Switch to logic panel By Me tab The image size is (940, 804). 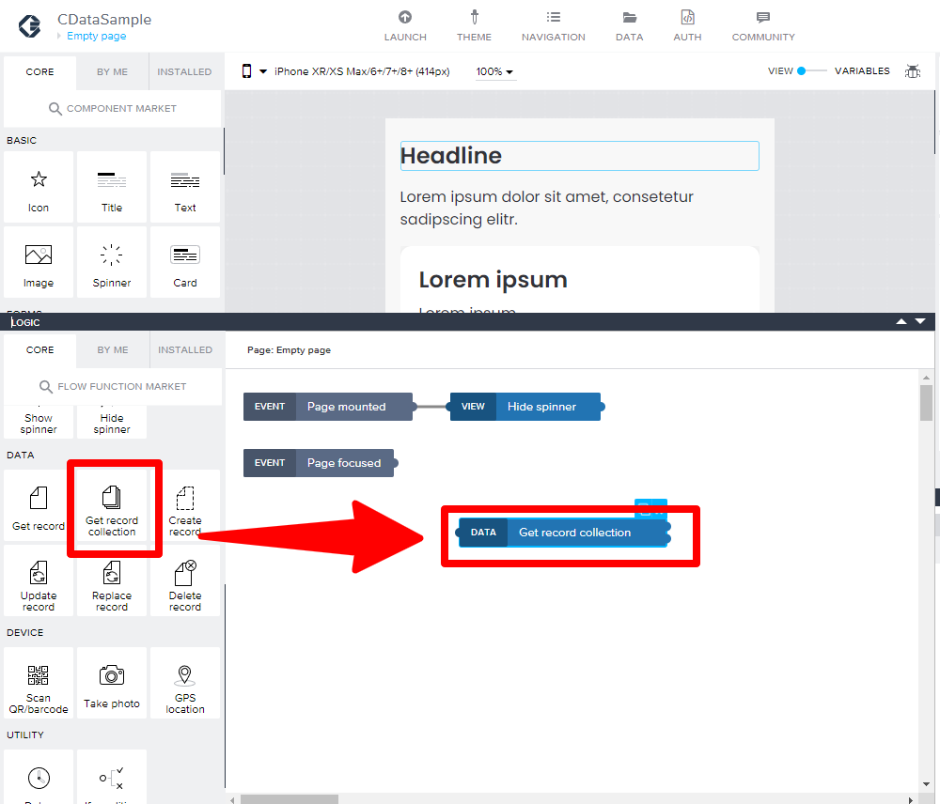tap(113, 350)
